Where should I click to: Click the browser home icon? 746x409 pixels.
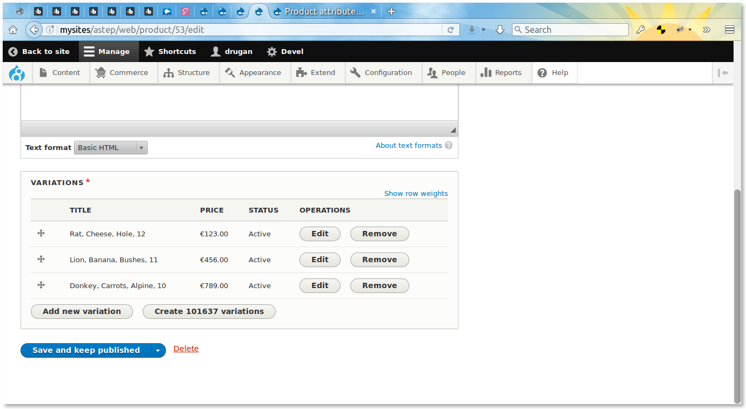pyautogui.click(x=13, y=30)
